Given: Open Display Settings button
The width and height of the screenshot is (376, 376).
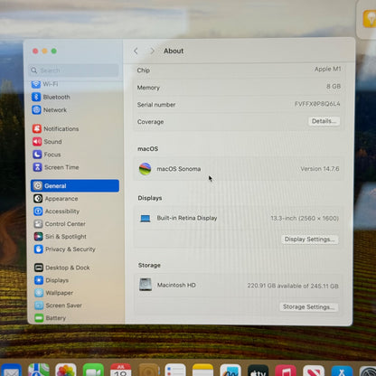Looking at the screenshot, I should point(310,240).
